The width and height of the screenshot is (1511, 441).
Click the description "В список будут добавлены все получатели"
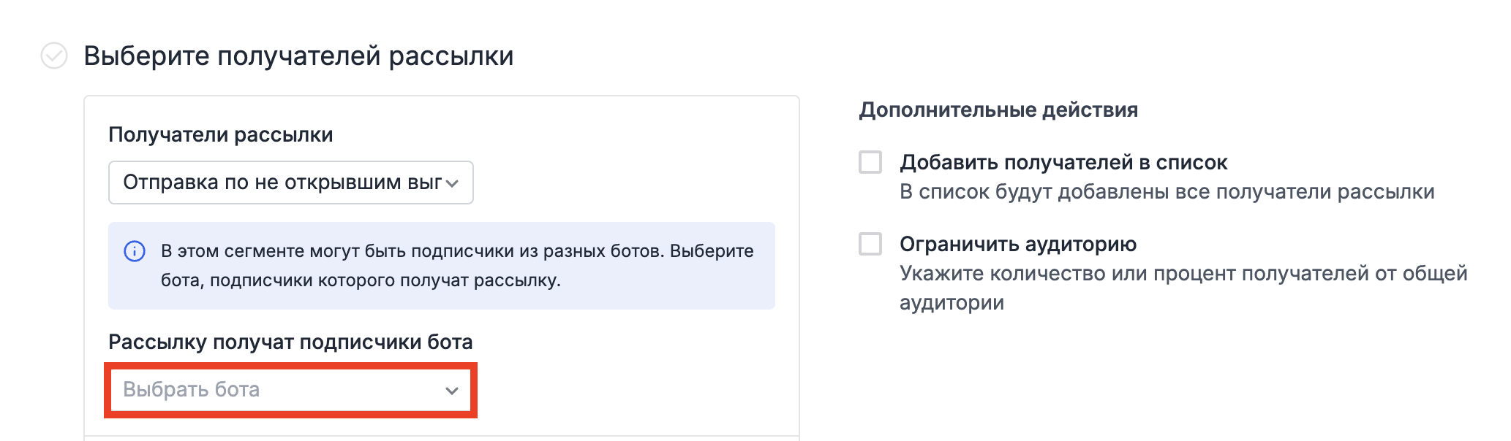[x=1167, y=192]
